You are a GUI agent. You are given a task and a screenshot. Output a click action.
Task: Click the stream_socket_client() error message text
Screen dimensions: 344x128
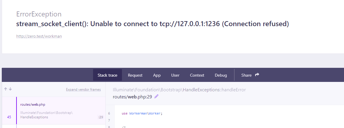[x=152, y=24]
